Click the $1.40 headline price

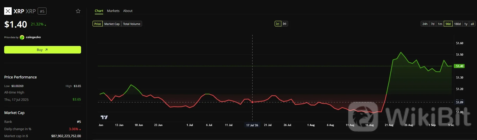coord(16,24)
